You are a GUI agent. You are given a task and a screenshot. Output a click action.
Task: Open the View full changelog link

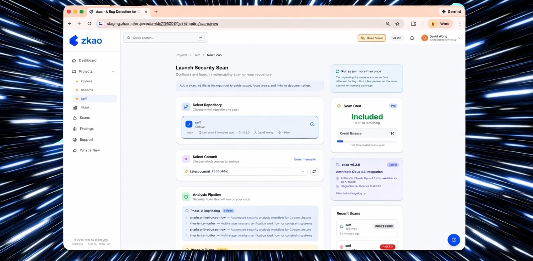pos(350,193)
